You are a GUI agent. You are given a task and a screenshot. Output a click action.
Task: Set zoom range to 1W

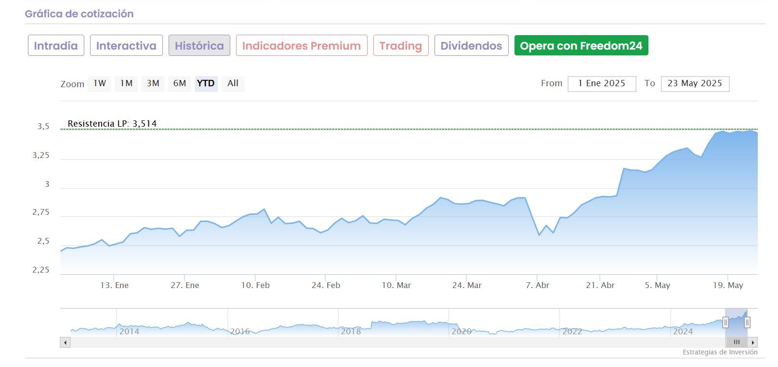pyautogui.click(x=100, y=83)
